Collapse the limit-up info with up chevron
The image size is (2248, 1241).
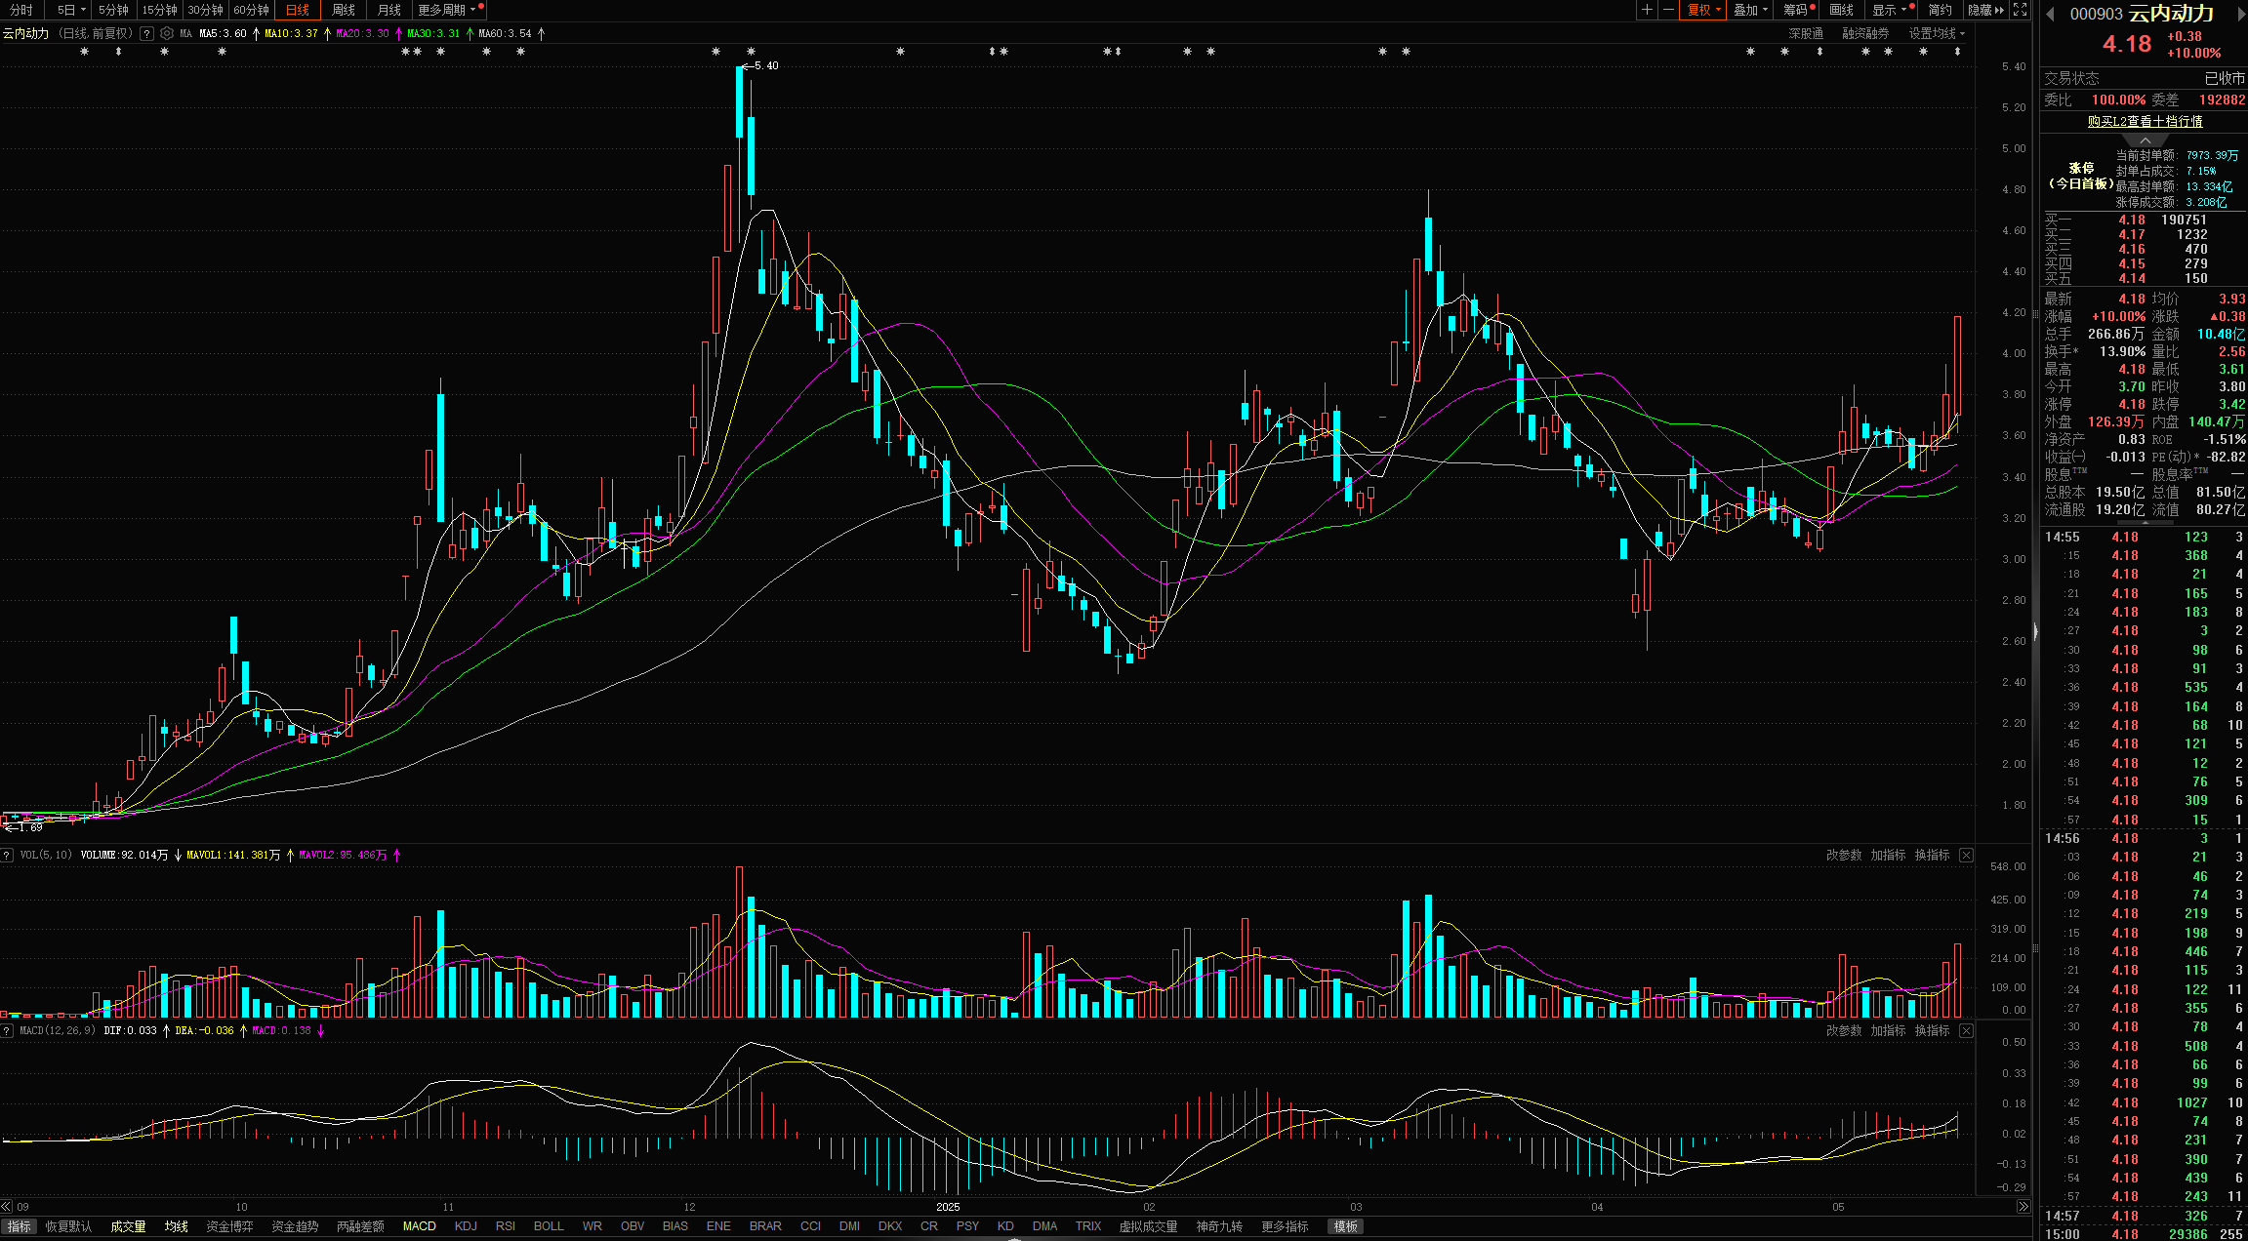2146,140
